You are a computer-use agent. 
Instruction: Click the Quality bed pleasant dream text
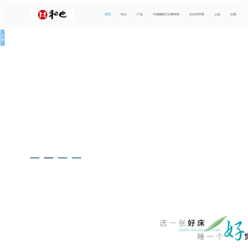(x=200, y=230)
